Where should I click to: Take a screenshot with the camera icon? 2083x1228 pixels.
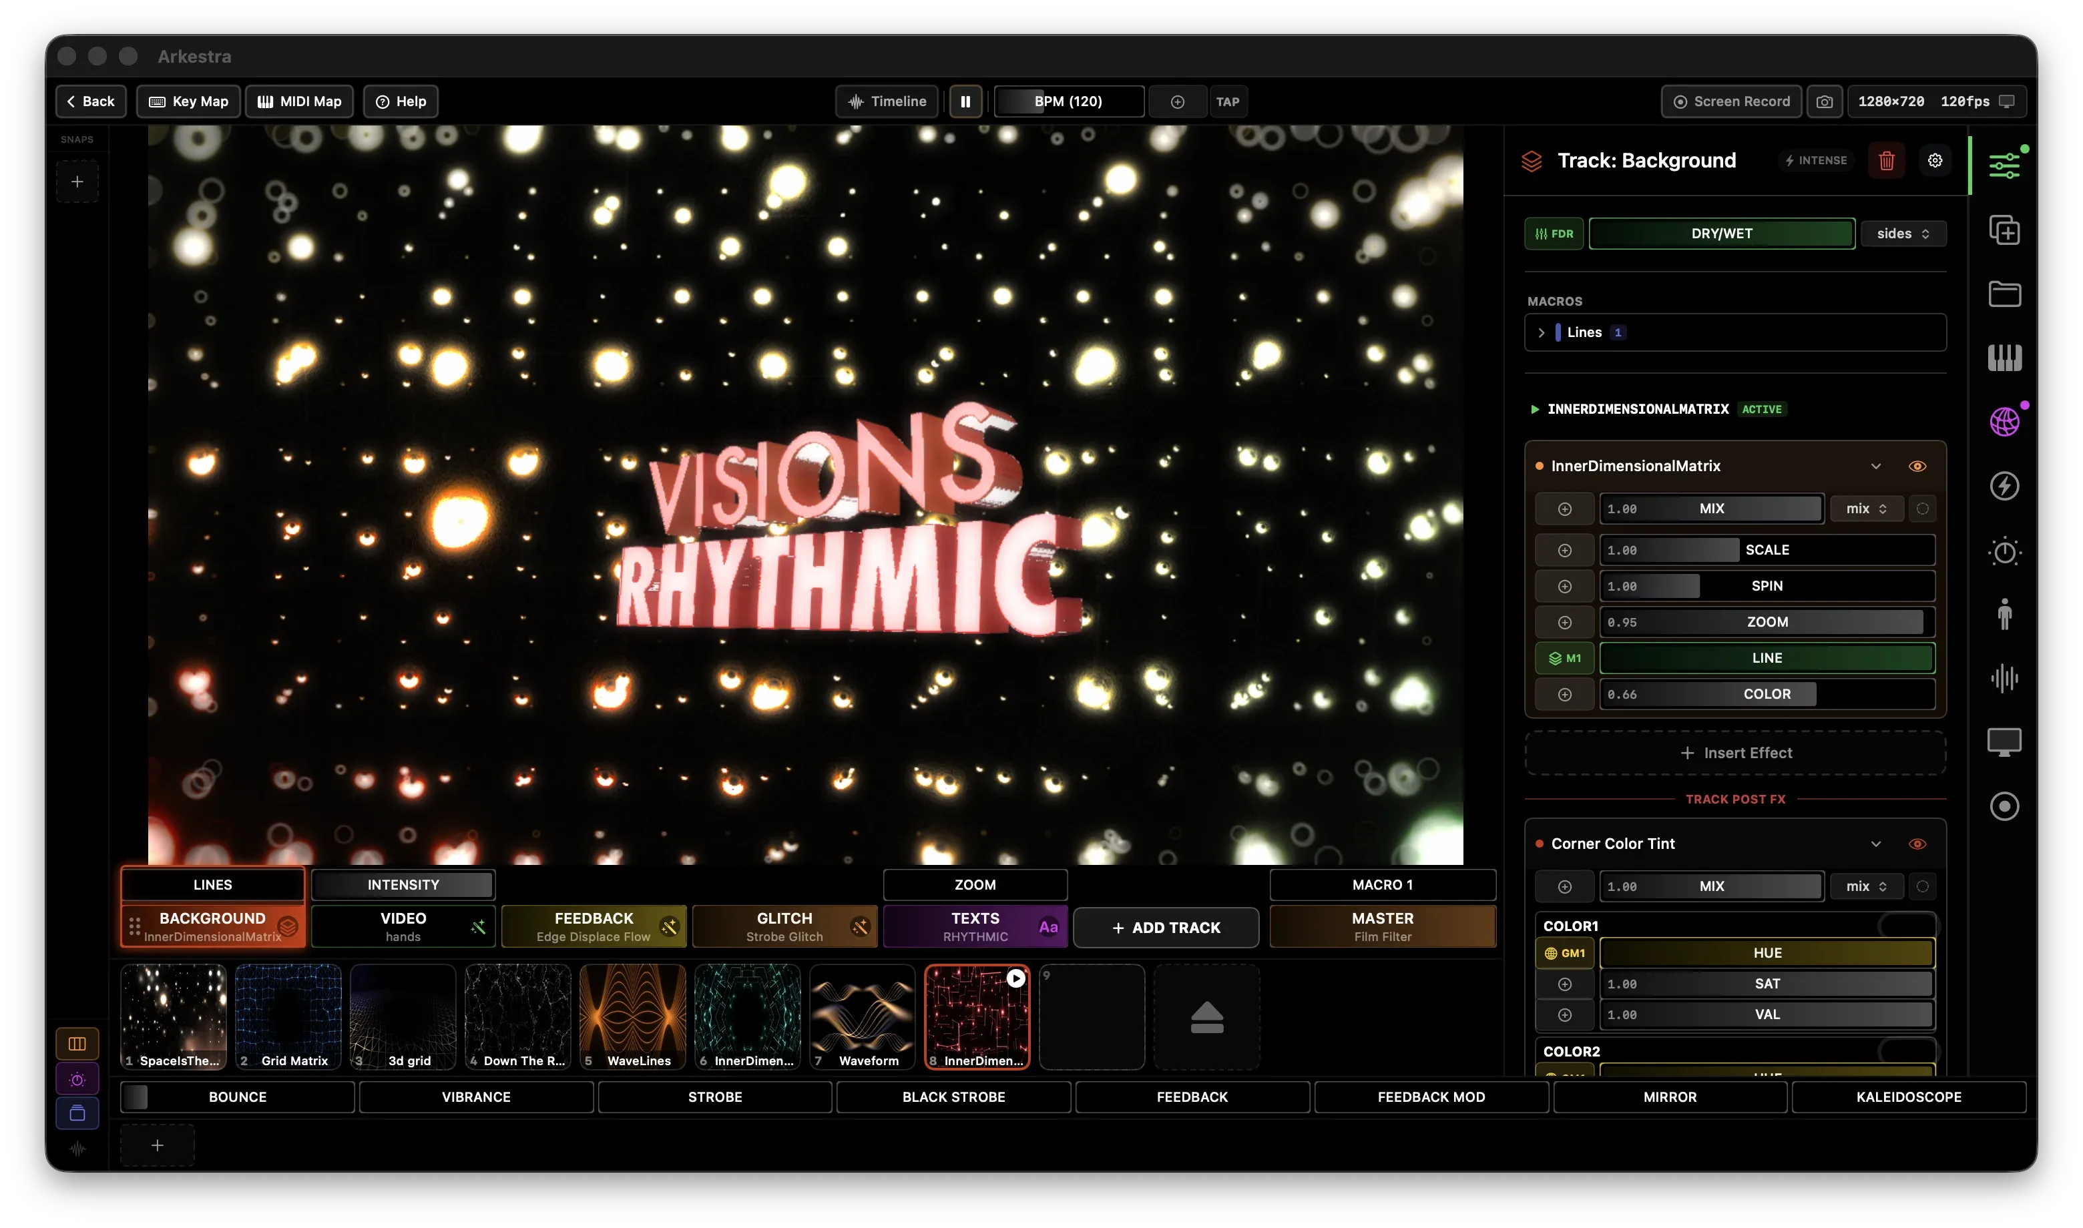pyautogui.click(x=1824, y=102)
